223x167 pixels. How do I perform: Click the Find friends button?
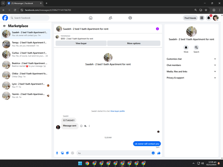(x=190, y=18)
